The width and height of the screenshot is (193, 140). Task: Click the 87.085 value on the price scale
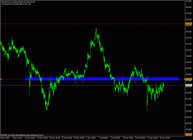coord(189,111)
